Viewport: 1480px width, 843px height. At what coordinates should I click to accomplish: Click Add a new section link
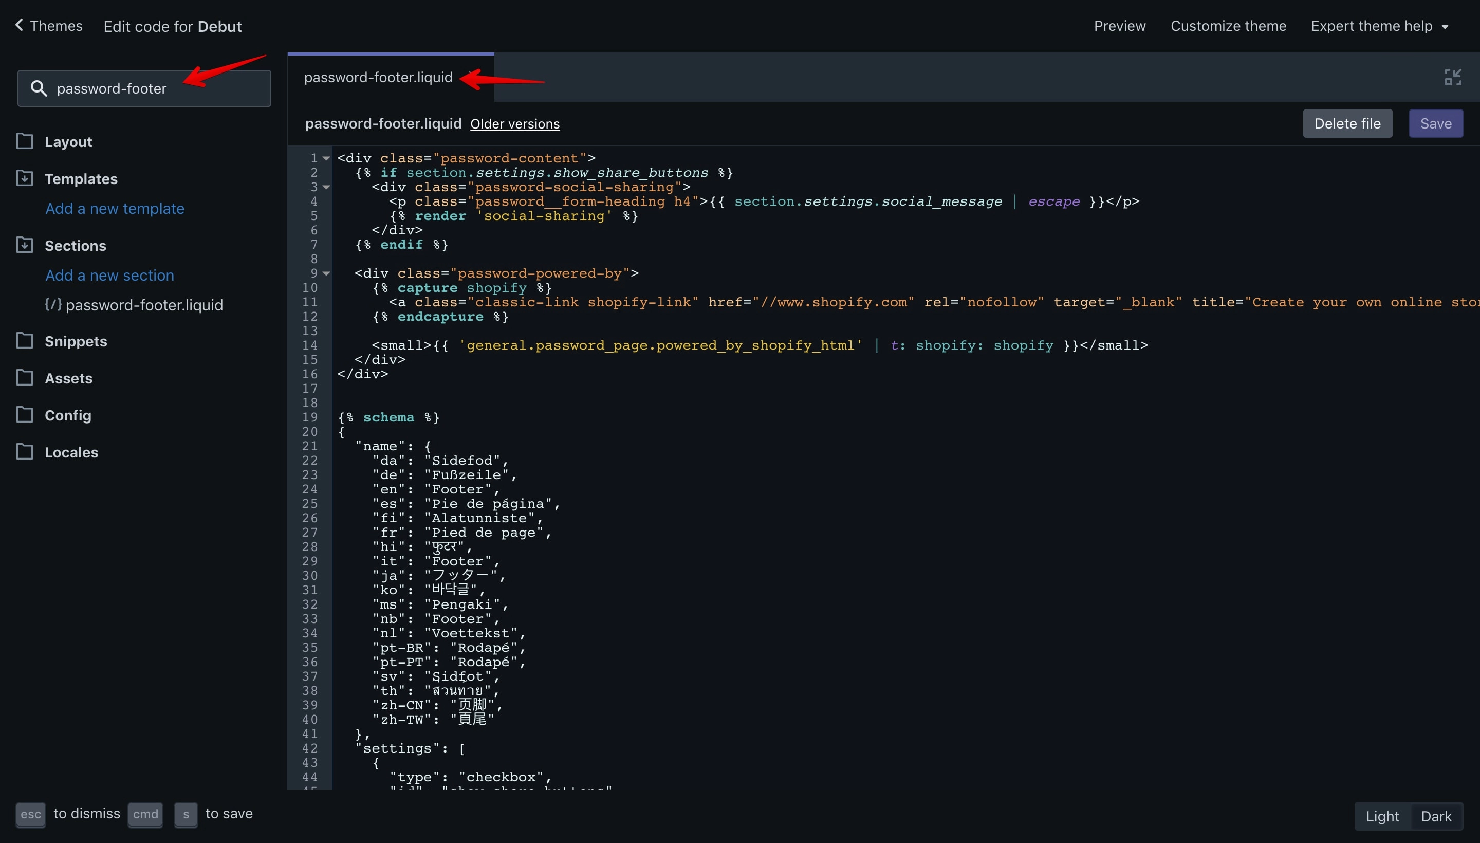[x=109, y=275]
